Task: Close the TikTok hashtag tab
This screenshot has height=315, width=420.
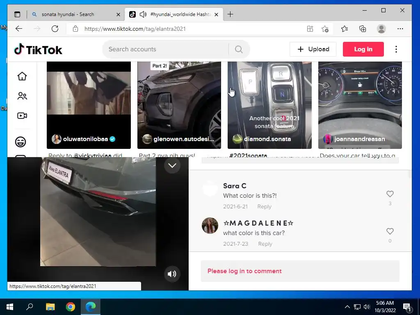Action: [217, 14]
